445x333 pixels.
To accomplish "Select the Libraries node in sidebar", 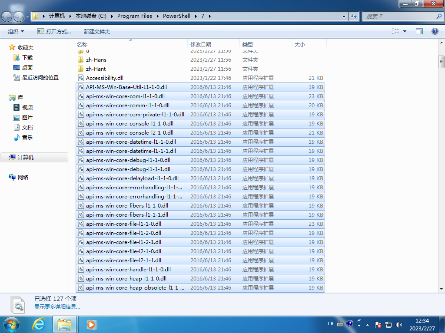I will 16,98.
